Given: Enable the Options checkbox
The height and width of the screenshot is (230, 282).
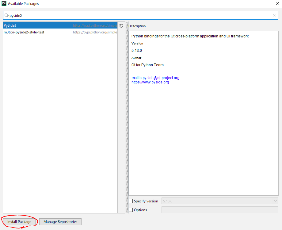Looking at the screenshot, I should 131,210.
